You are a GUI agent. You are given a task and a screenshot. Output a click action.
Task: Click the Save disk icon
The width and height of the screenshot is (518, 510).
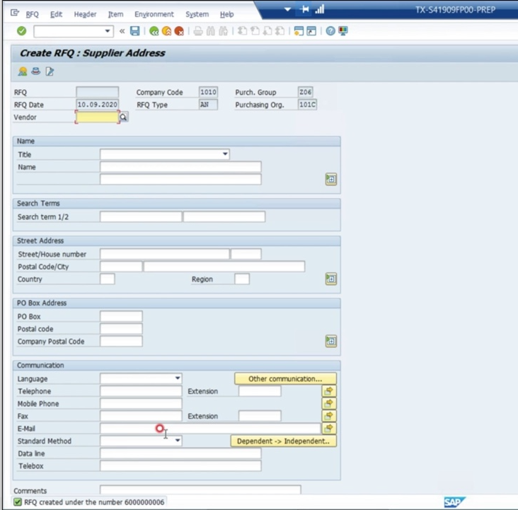[x=134, y=31]
